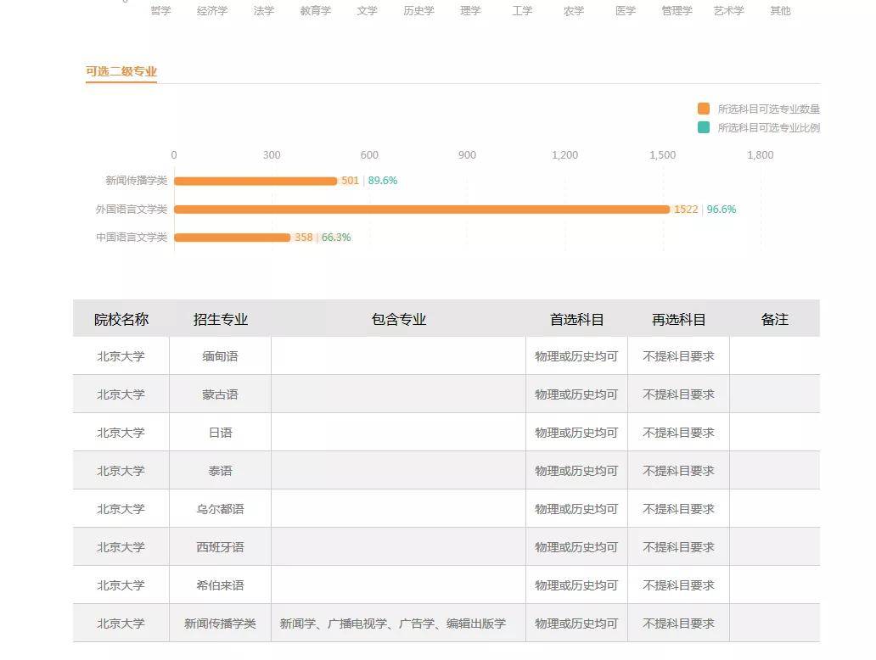Viewport: 876px width, 660px height.
Task: Click the 外国语言文学类 chart row label
Action: click(132, 209)
